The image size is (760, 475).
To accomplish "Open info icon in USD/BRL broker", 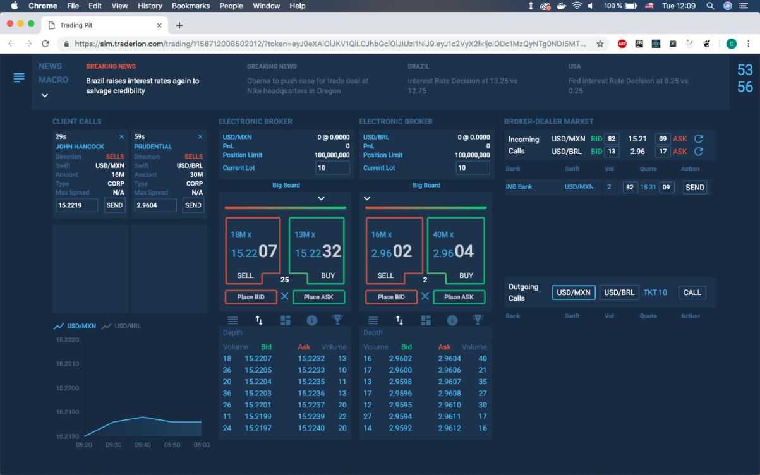I will pos(452,320).
